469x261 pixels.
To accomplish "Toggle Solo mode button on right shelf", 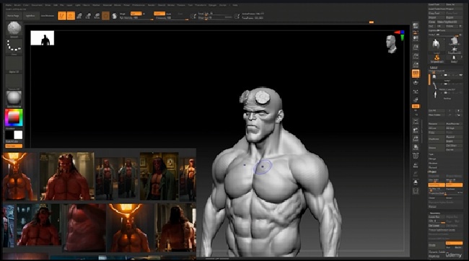I will click(x=416, y=182).
